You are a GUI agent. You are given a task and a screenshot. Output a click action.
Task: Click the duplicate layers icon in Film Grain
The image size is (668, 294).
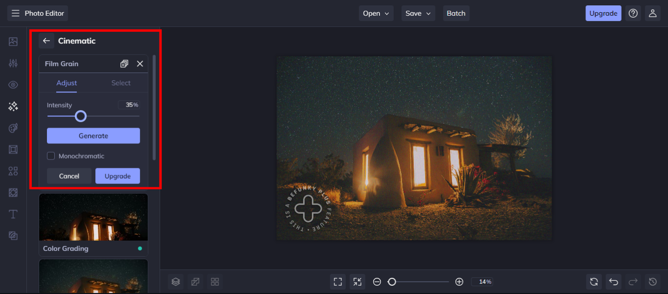tap(124, 64)
